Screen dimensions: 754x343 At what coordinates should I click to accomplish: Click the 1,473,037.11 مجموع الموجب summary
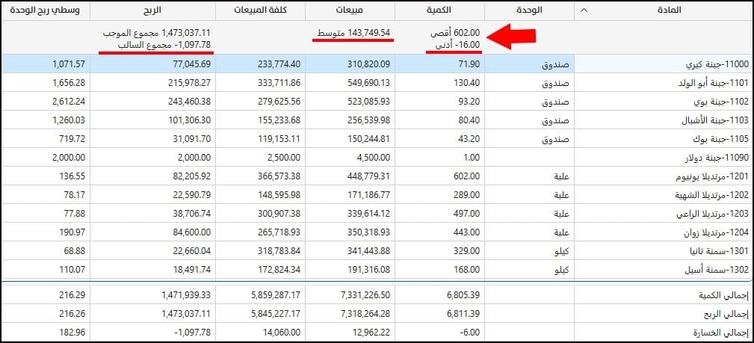157,33
